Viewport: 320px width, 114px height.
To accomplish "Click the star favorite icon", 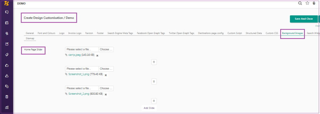I will point(307,3).
